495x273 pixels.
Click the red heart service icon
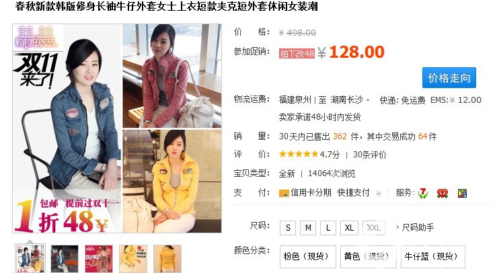pyautogui.click(x=443, y=193)
